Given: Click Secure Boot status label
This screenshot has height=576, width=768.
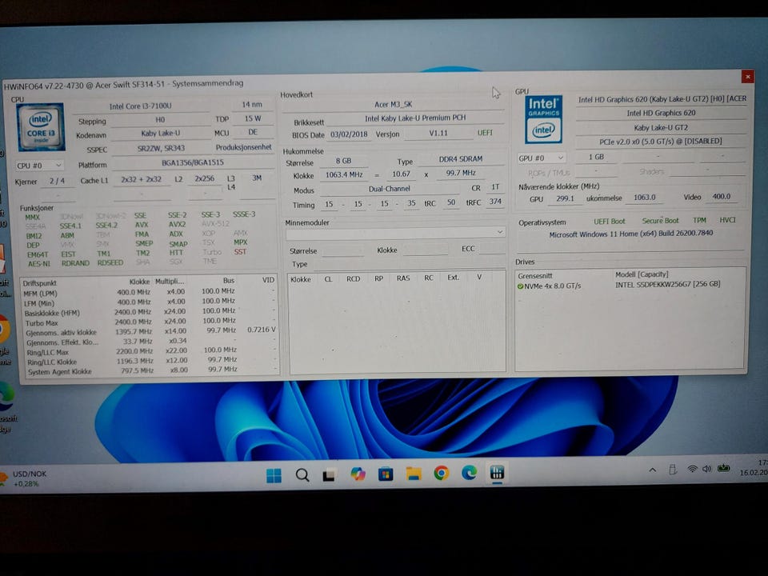Looking at the screenshot, I should tap(660, 221).
